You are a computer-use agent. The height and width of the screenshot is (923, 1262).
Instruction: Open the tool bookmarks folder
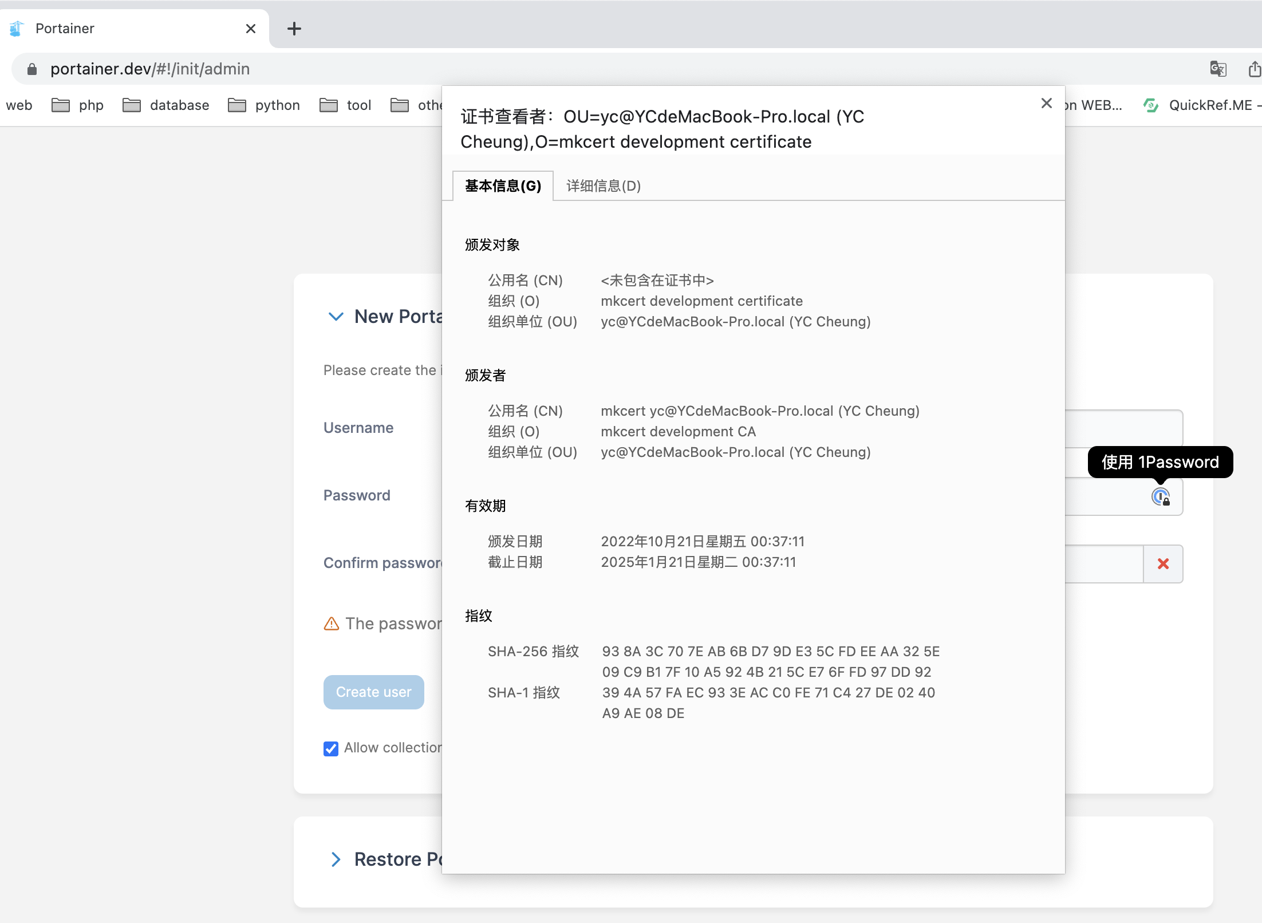[345, 105]
